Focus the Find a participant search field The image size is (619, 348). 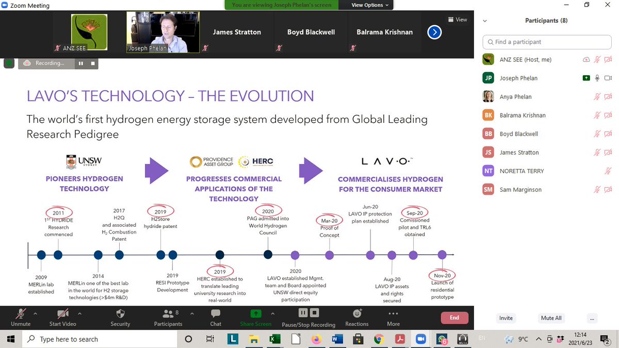coord(548,42)
